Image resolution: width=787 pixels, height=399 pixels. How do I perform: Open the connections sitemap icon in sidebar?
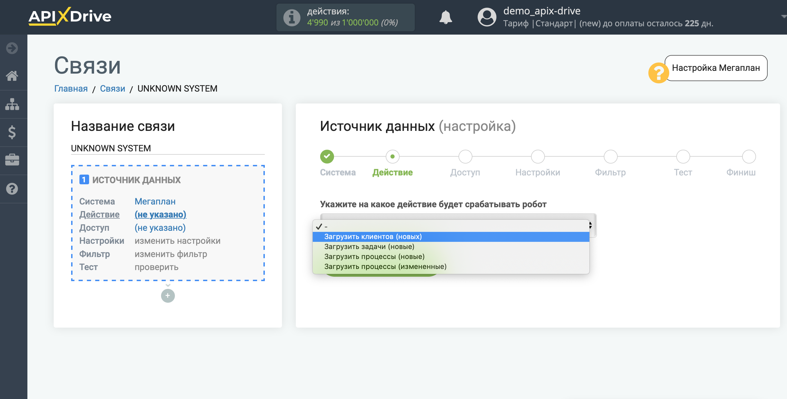[12, 104]
